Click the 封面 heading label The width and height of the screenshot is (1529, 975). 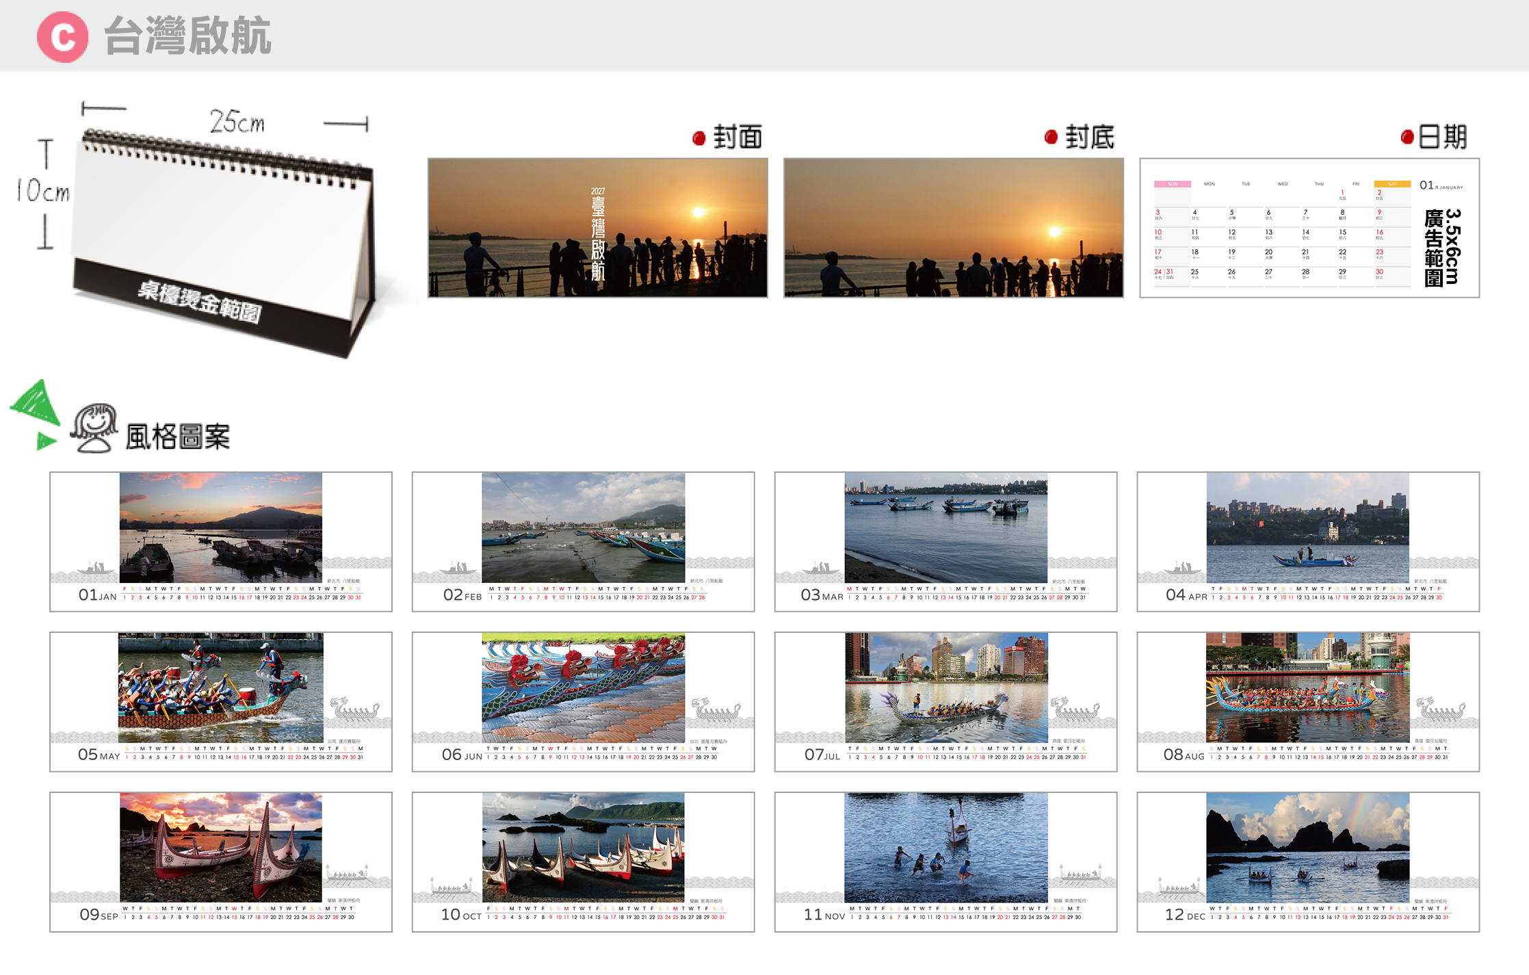click(x=738, y=138)
